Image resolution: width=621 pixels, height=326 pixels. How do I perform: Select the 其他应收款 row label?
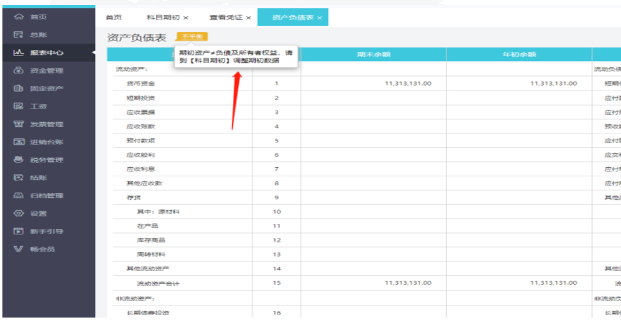tap(144, 183)
